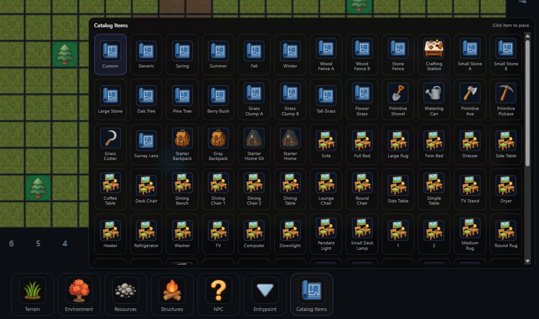539x319 pixels.
Task: Open the Resources category
Action: pyautogui.click(x=126, y=294)
